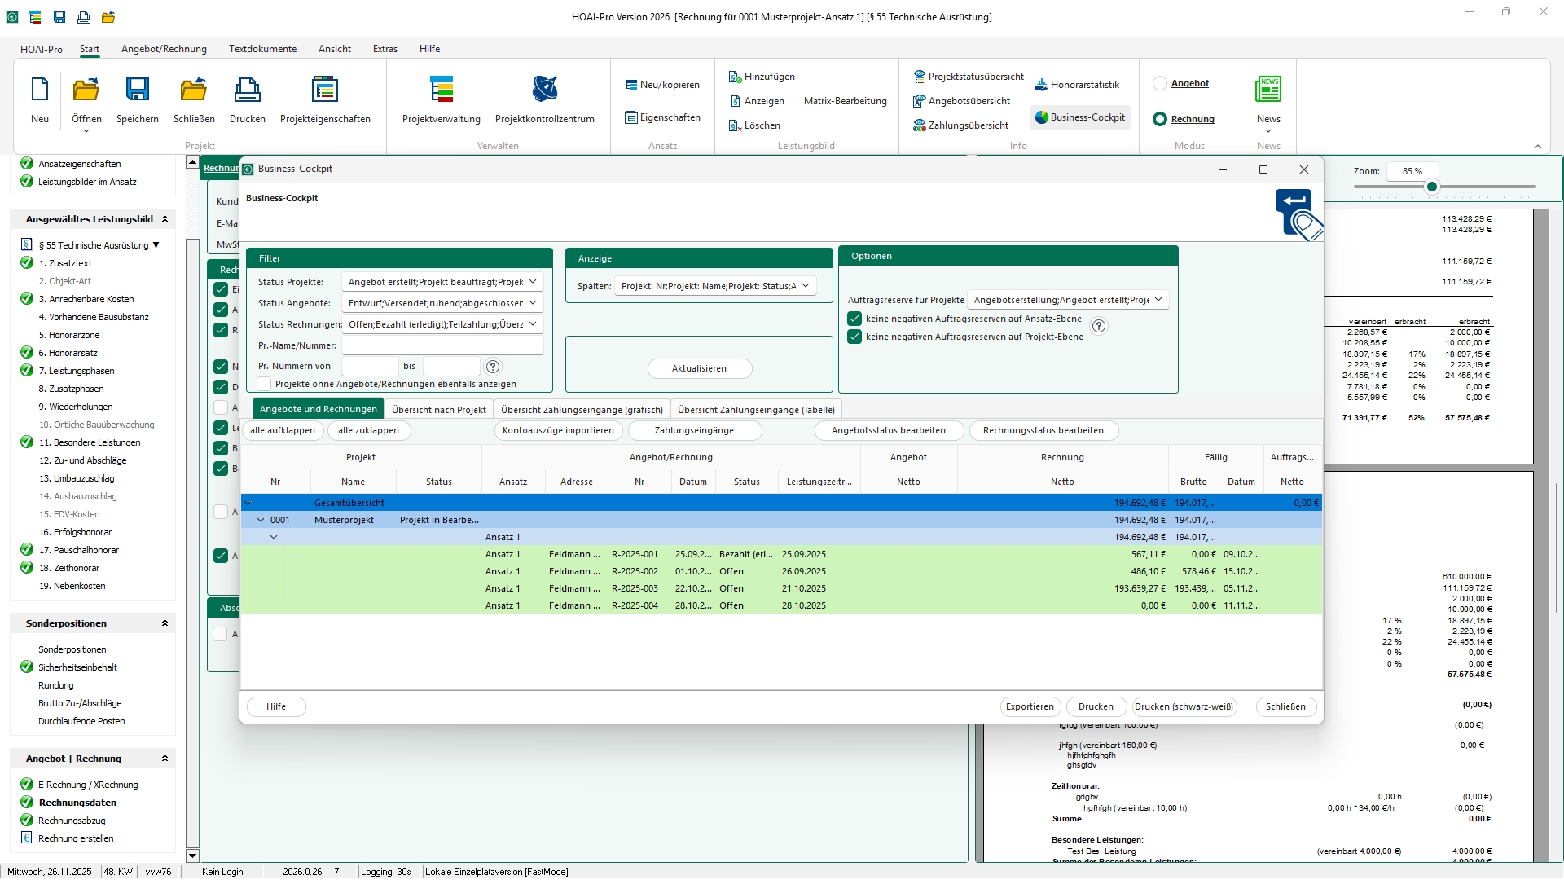The width and height of the screenshot is (1564, 880).
Task: Click the Speichern disk icon
Action: (x=137, y=90)
